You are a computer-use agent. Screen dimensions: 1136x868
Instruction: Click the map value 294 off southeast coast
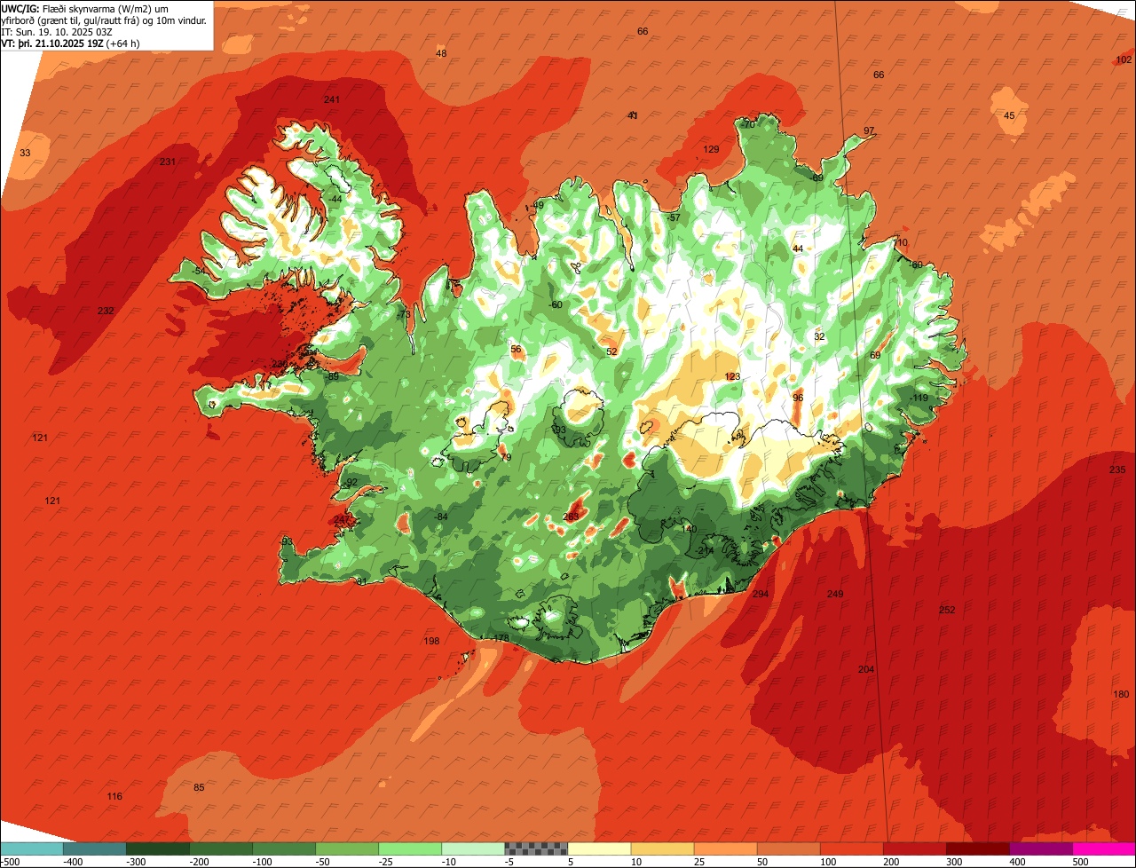coord(761,594)
